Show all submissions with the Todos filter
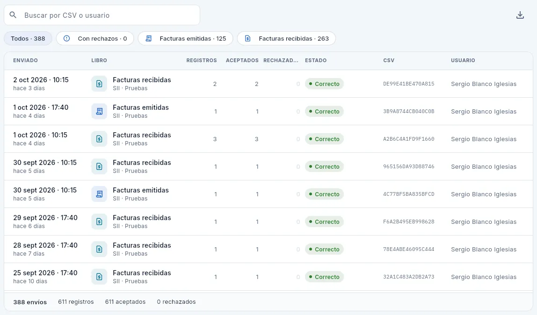This screenshot has height=315, width=537. click(28, 38)
